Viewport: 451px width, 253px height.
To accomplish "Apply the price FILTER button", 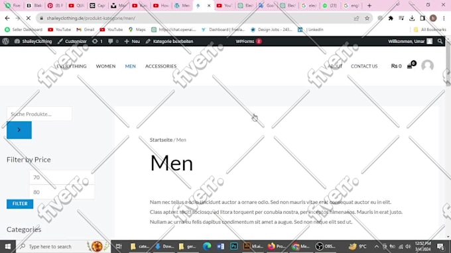I will (20, 203).
